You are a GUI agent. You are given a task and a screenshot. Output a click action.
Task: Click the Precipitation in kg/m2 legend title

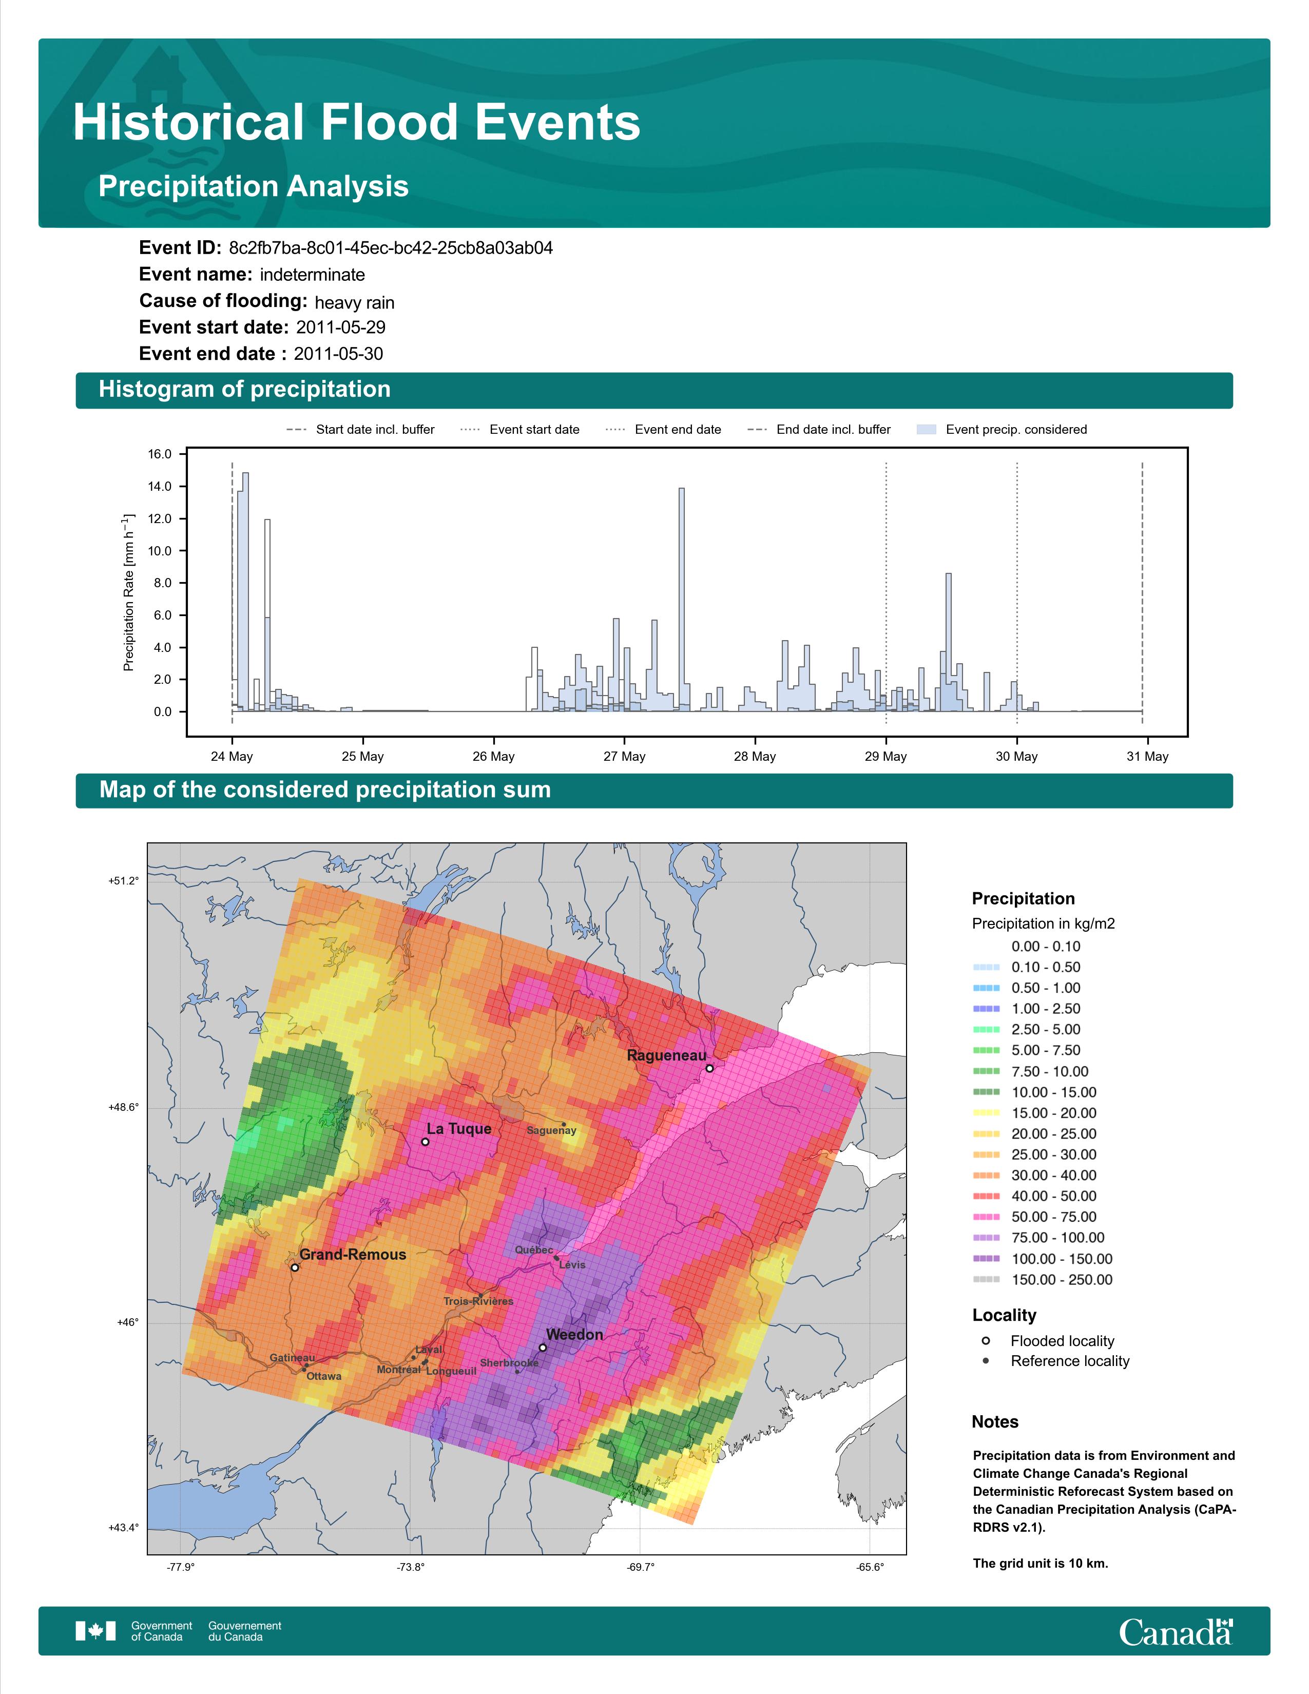[1044, 924]
